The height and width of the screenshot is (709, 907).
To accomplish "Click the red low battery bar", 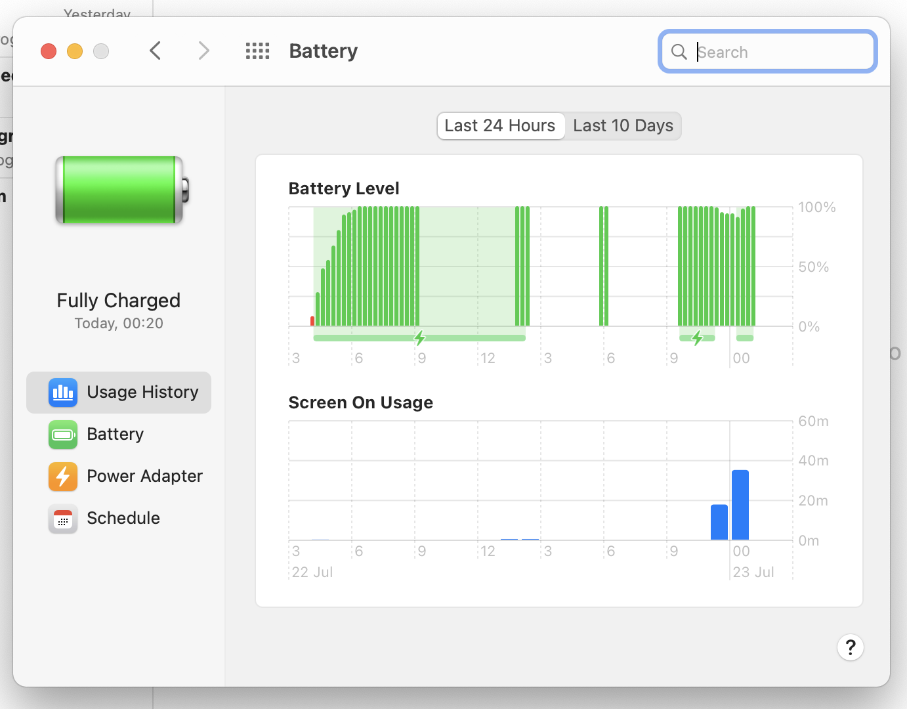I will point(312,321).
